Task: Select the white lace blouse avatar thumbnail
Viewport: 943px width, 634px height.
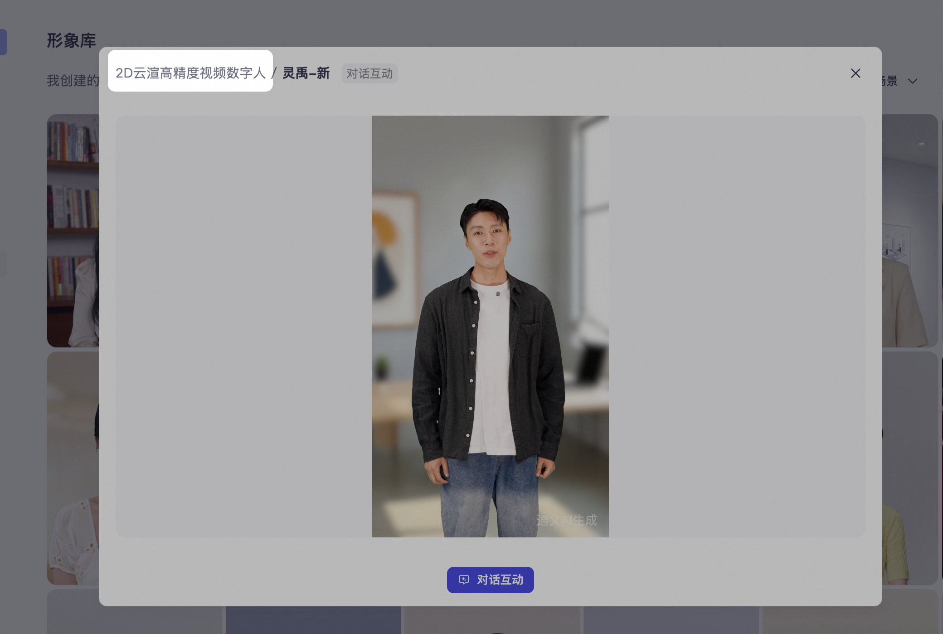Action: point(73,468)
